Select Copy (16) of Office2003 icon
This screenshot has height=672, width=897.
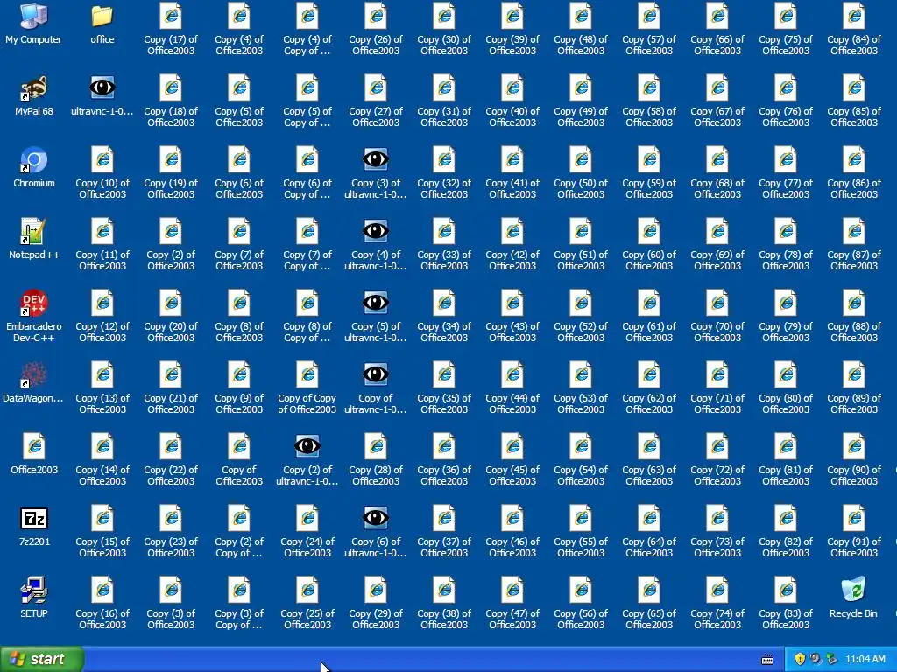click(x=102, y=591)
